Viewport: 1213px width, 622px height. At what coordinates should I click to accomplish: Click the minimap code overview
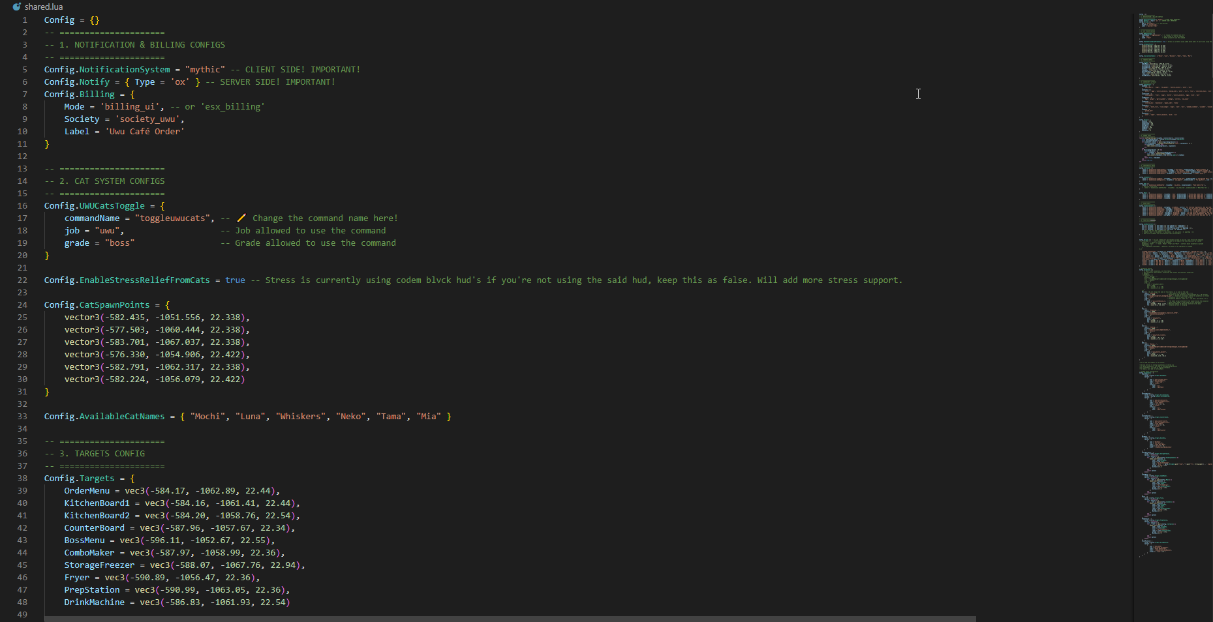point(1173,261)
